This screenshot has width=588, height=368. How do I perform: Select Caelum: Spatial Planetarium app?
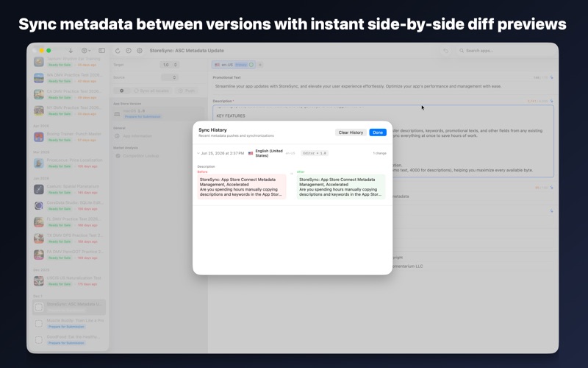[69, 189]
